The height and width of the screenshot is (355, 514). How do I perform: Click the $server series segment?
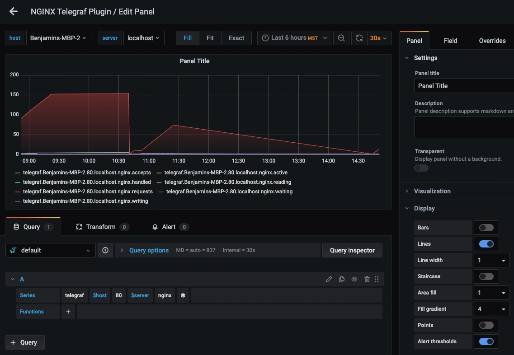click(x=140, y=295)
